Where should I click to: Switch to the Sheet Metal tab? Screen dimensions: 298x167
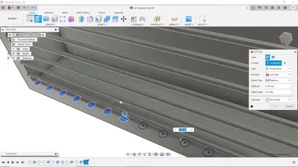[x=83, y=13]
